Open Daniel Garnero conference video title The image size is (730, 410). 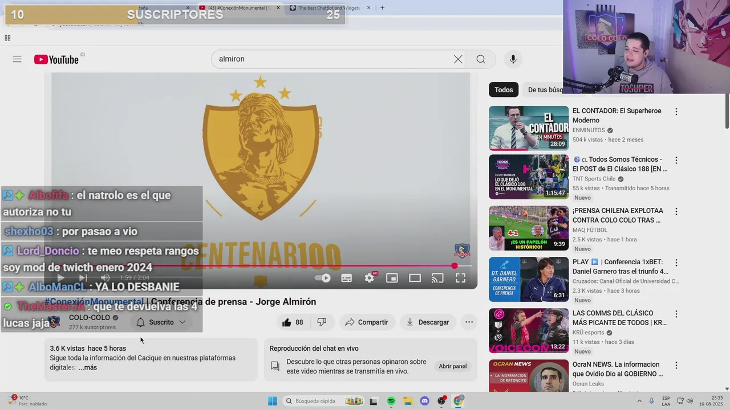tap(620, 266)
